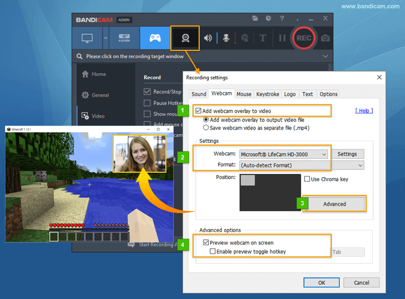Click webcam overlay thumbnail in Minecraft window
The image size is (405, 299).
point(139,154)
